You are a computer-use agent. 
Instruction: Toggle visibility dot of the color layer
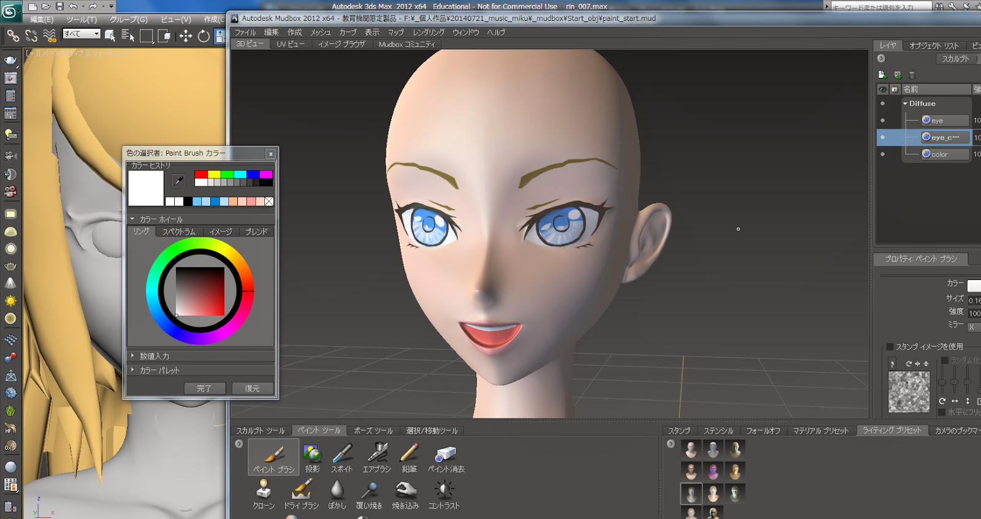click(883, 154)
